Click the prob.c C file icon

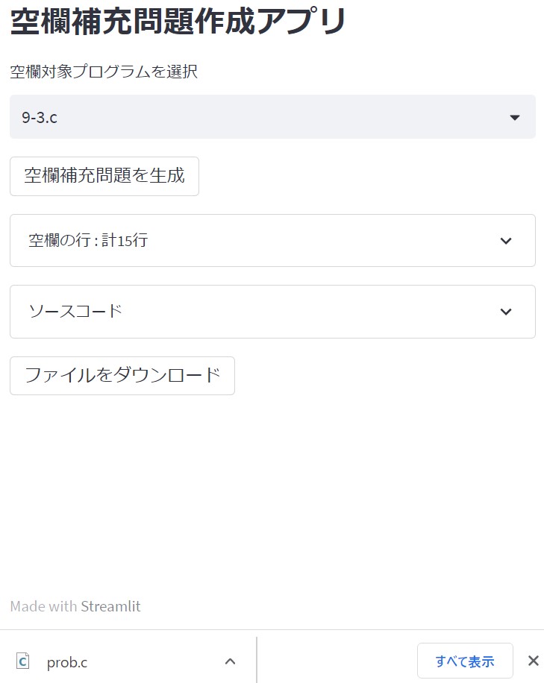click(x=23, y=661)
